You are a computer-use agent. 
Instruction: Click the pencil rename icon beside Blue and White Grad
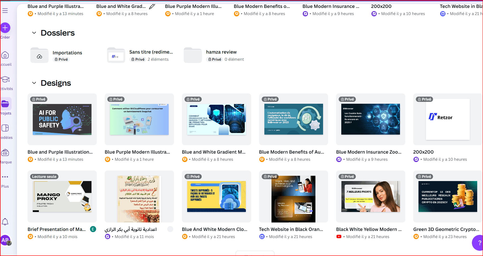[x=152, y=6]
